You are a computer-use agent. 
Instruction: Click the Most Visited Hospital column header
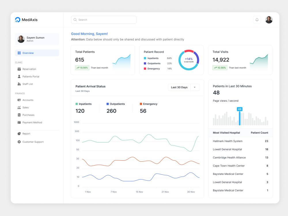(226, 132)
